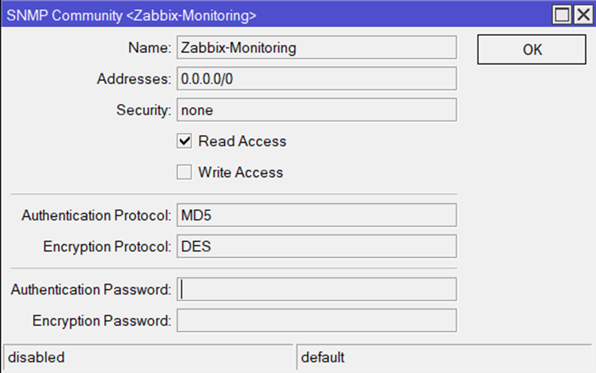Enable the Write Access checkbox
Viewport: 596px width, 373px height.
pos(184,172)
